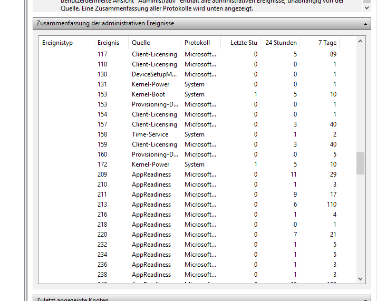Select event 213 AppReadiness row
The height and width of the screenshot is (301, 377).
189,205
